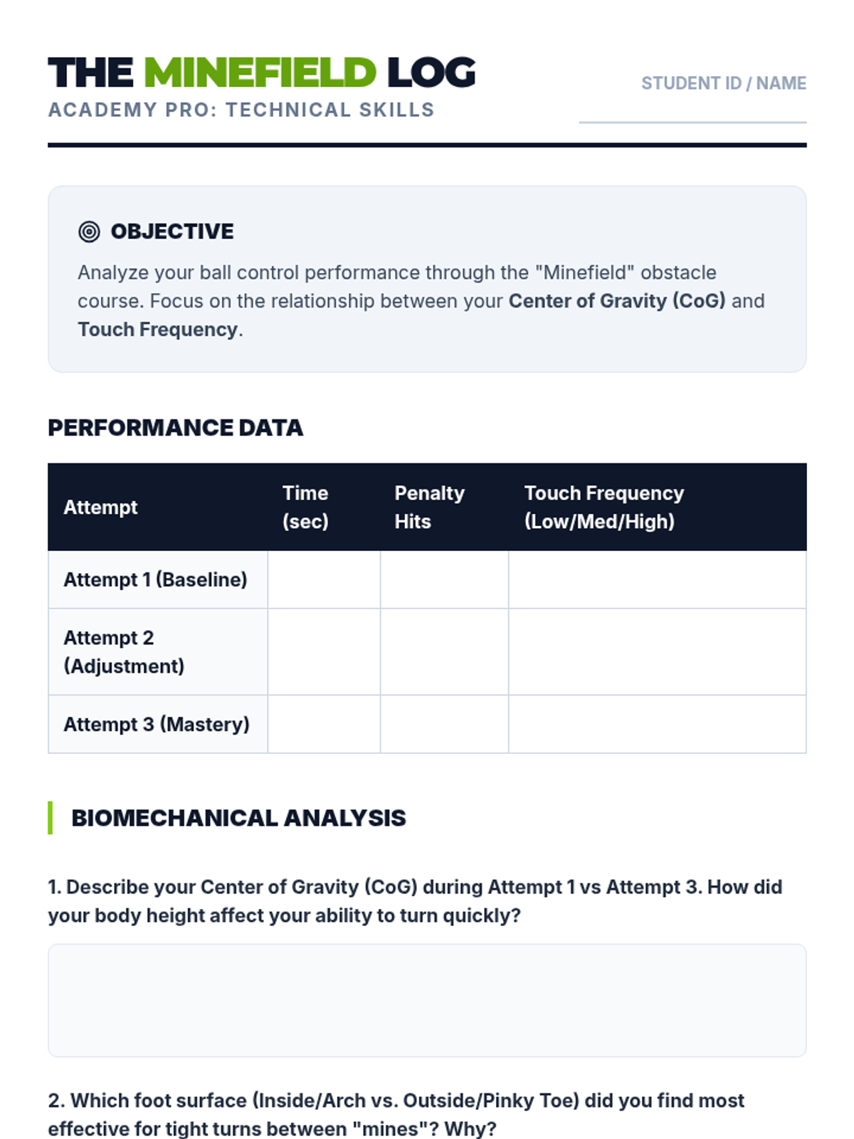Select Attempt 3 Touch Frequency cell

658,724
